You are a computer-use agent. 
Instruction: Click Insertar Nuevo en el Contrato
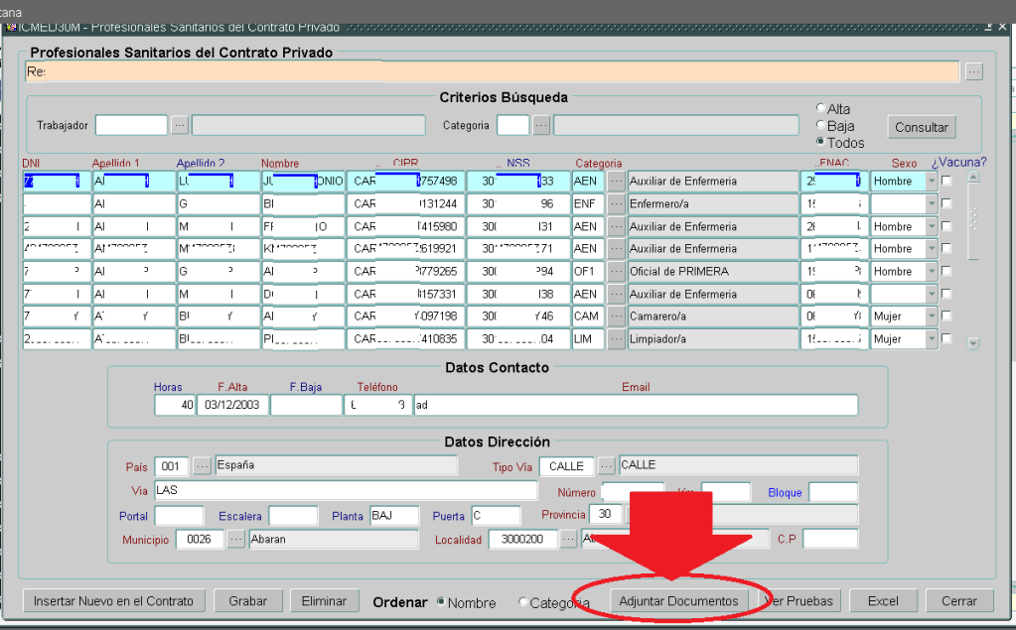click(x=113, y=601)
